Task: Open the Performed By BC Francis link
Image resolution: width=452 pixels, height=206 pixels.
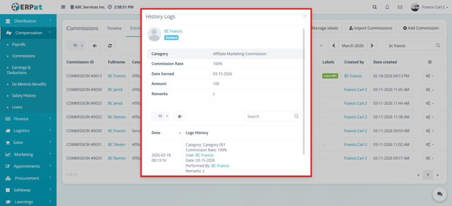Action: coord(220,166)
